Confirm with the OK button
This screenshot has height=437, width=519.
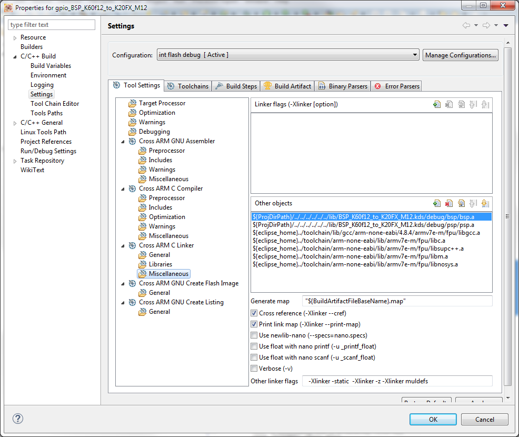click(433, 419)
